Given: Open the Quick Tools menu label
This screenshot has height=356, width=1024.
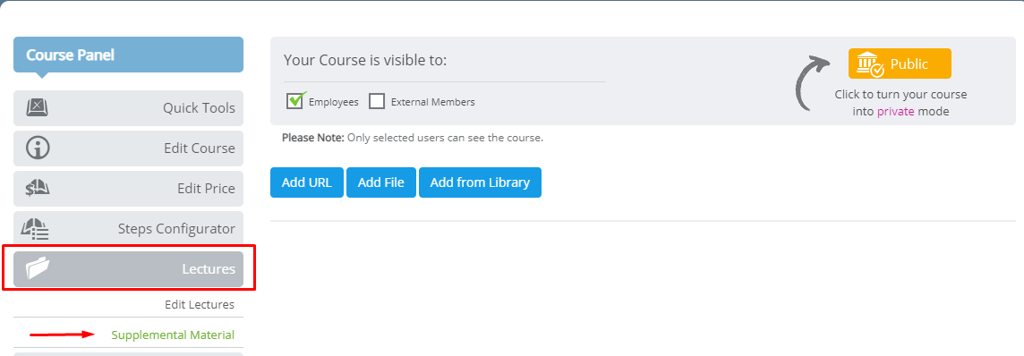Looking at the screenshot, I should (x=199, y=107).
